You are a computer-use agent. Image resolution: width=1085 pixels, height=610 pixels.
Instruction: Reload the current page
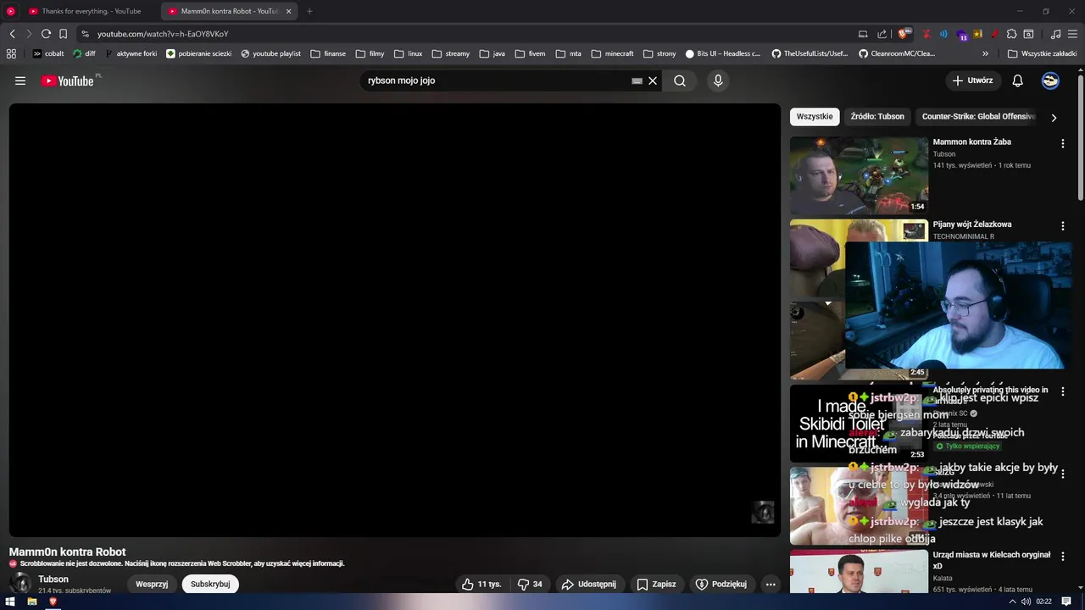click(46, 34)
